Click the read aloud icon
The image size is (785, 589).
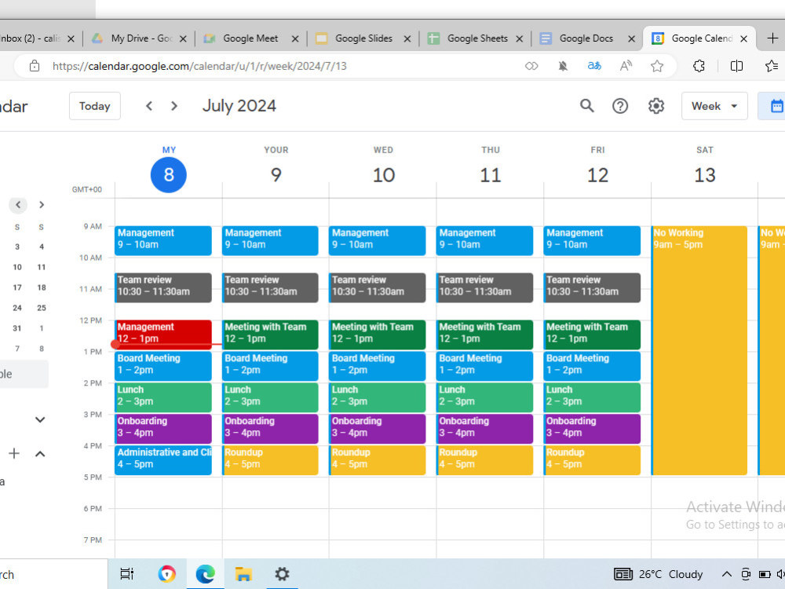coord(626,66)
